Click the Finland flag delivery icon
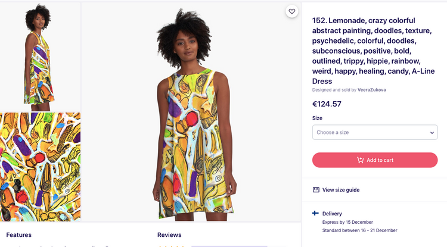 pyautogui.click(x=315, y=213)
